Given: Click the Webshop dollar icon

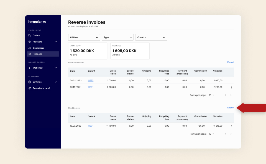Looking at the screenshot, I should [x=30, y=68].
